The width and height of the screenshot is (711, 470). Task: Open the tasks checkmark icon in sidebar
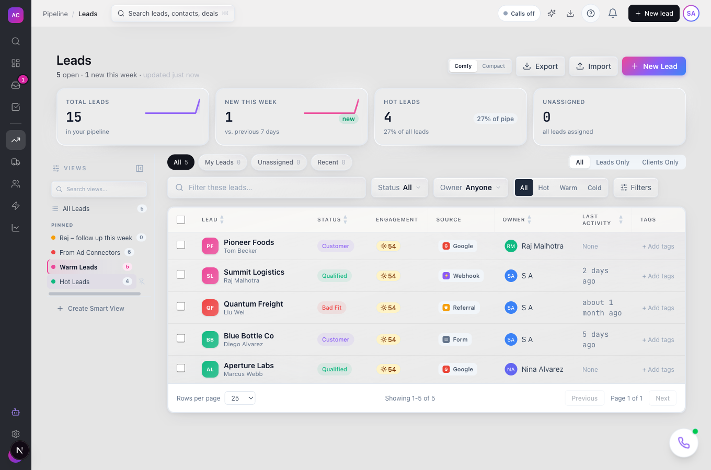coord(16,107)
